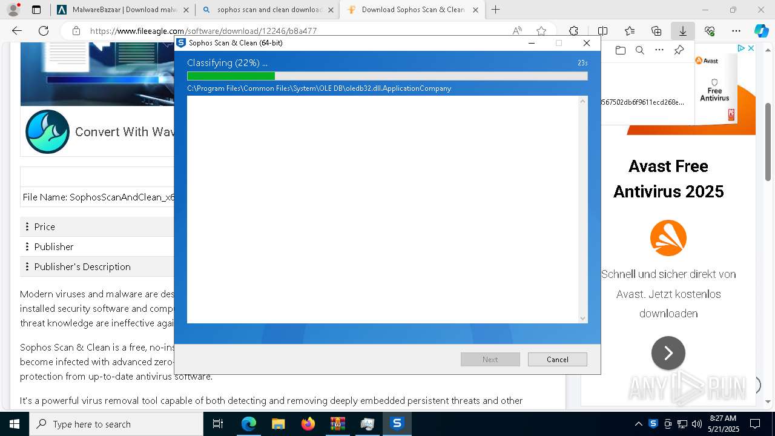Screen dimensions: 775x436
Task: Open the volume control tray icon
Action: 697,424
